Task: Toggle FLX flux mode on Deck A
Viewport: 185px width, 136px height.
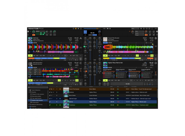Action: 41,55
